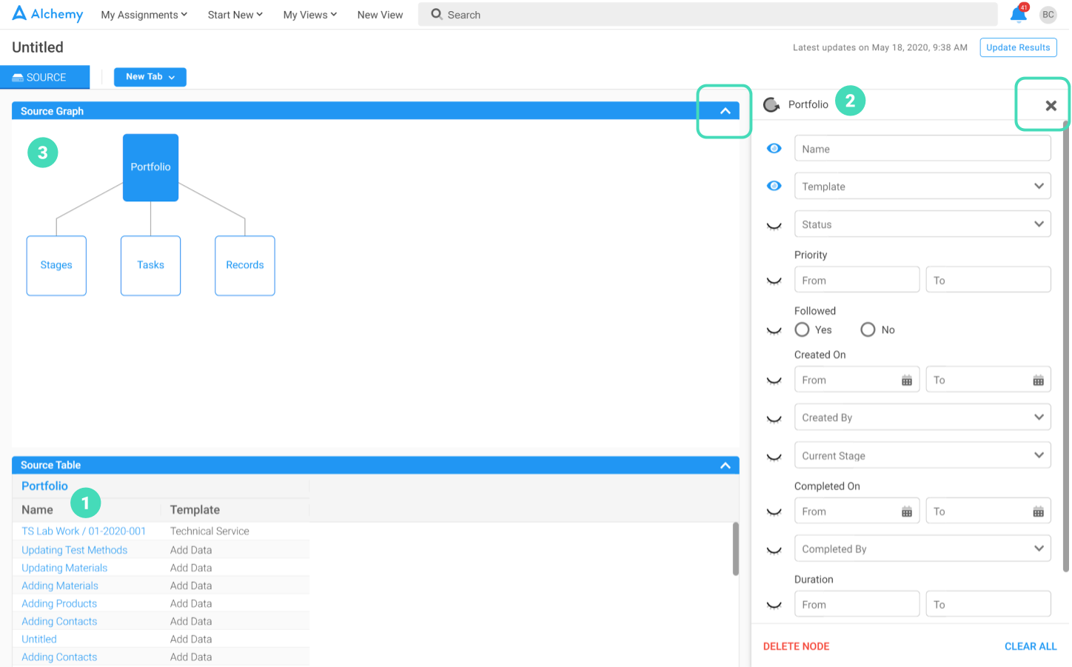Viewport: 1072px width, 667px height.
Task: Click DELETE NODE
Action: (x=796, y=646)
